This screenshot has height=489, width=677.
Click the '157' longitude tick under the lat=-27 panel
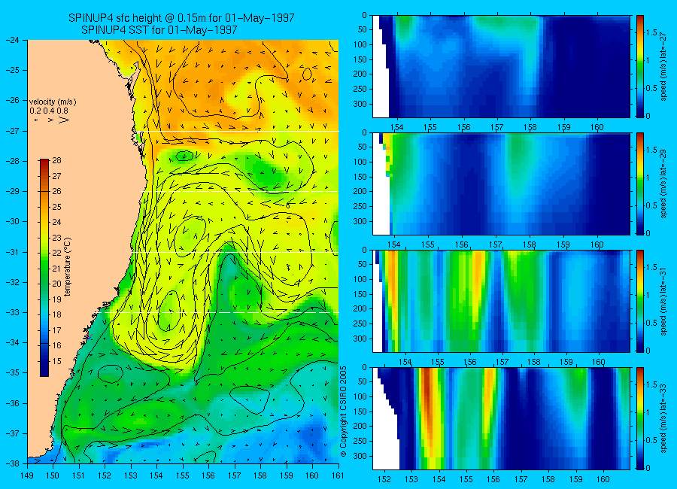(497, 127)
